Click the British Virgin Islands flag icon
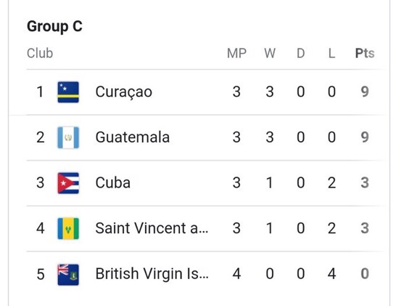Screen dimensions: 396x306 pyautogui.click(x=68, y=274)
